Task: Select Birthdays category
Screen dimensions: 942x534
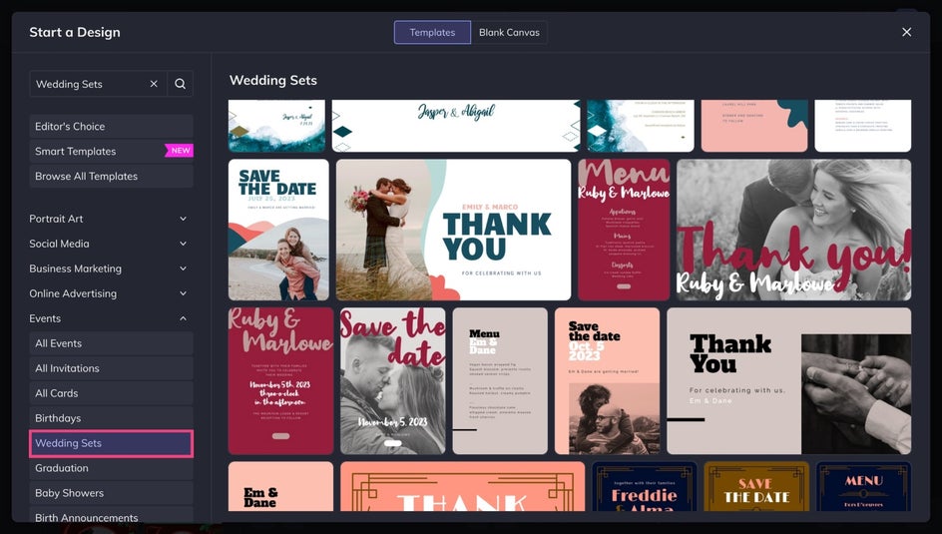Action: point(111,418)
